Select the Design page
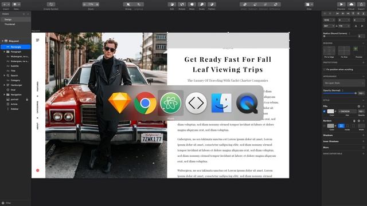Image resolution: width=367 pixels, height=206 pixels. [15, 19]
